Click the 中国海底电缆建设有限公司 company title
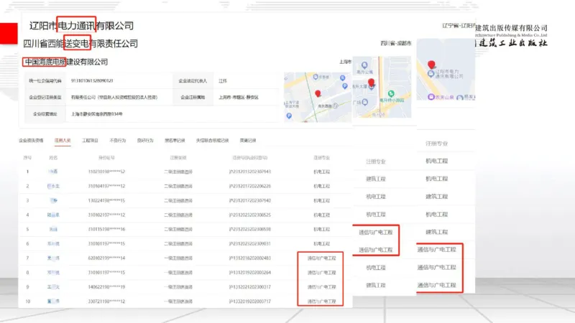This screenshot has height=323, width=575. tap(66, 62)
